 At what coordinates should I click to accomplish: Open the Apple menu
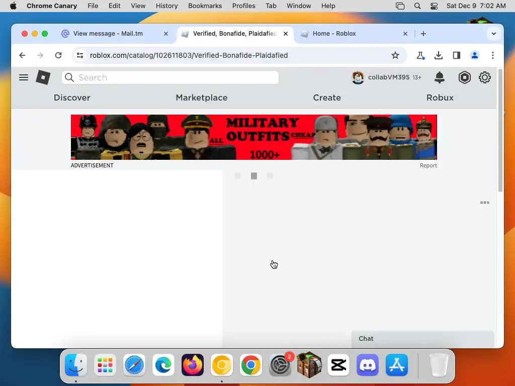click(13, 6)
